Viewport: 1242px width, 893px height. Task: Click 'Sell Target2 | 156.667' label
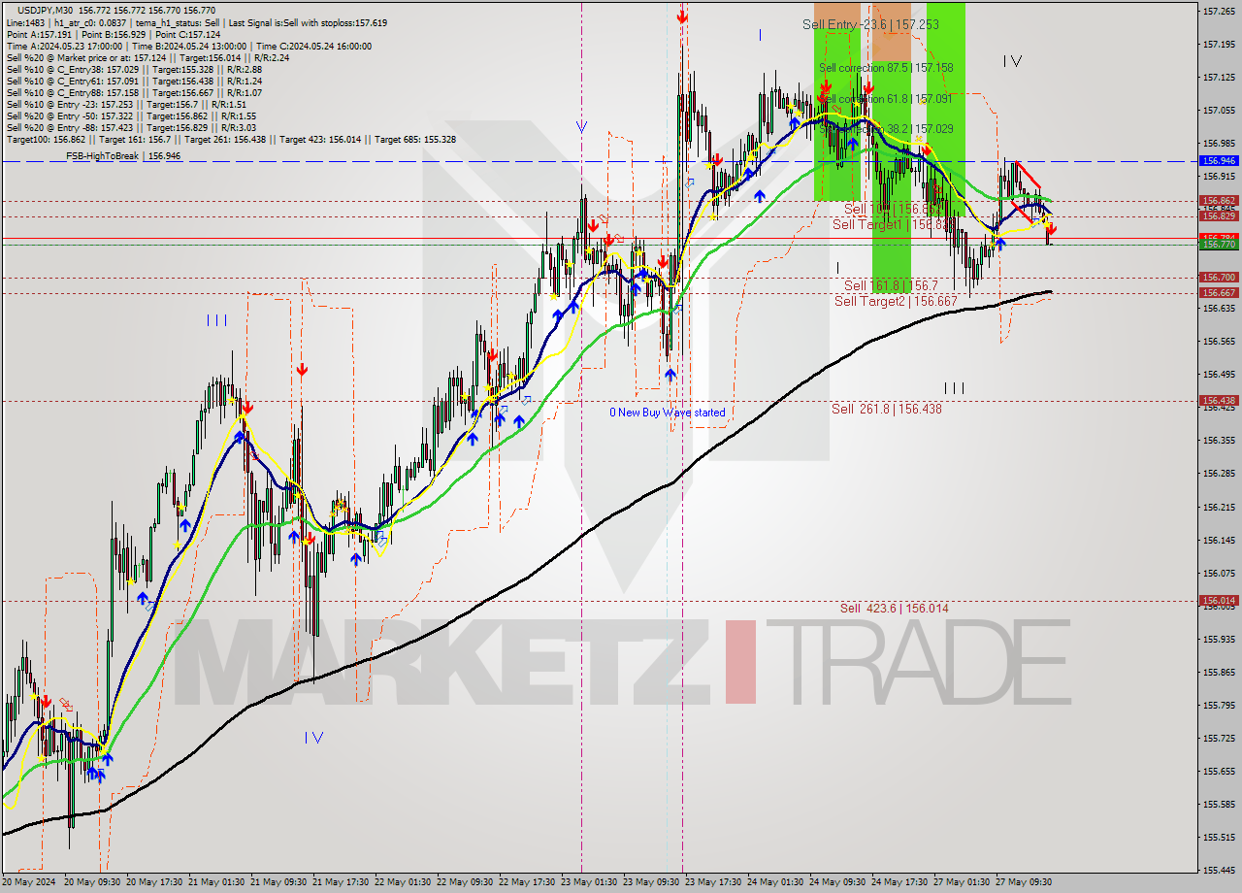click(896, 301)
